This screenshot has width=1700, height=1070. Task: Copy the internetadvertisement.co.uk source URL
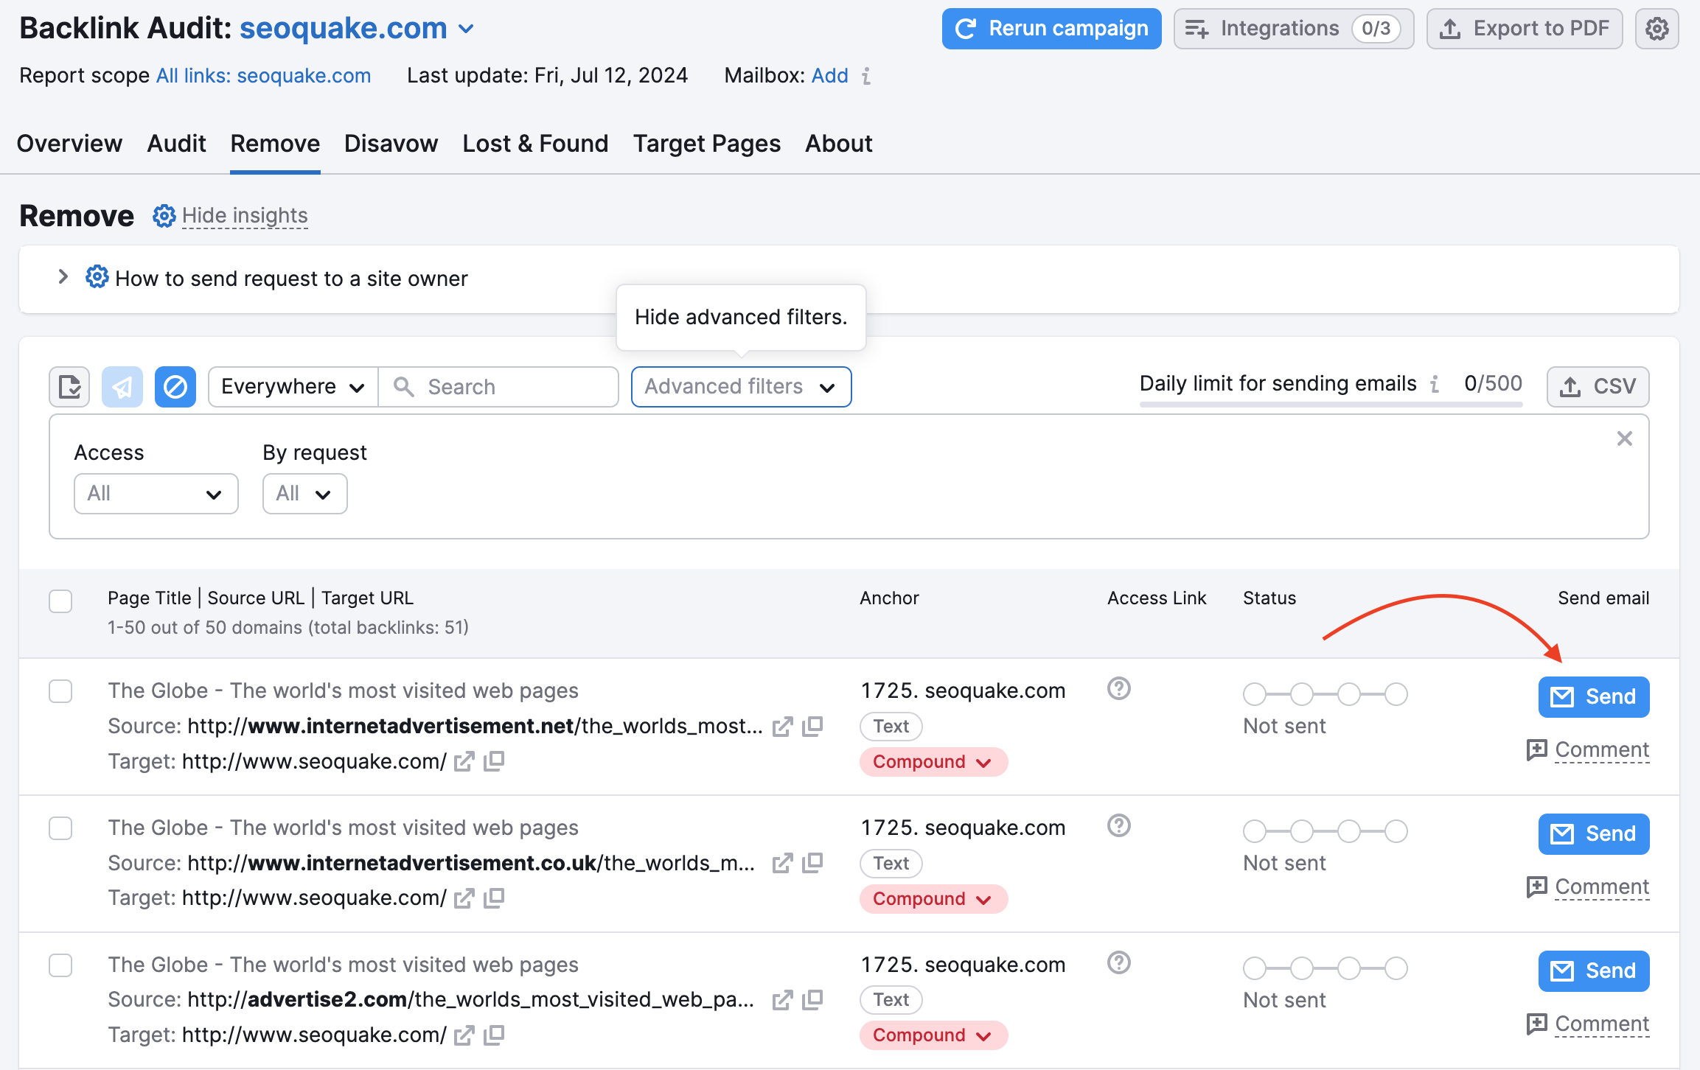(812, 862)
